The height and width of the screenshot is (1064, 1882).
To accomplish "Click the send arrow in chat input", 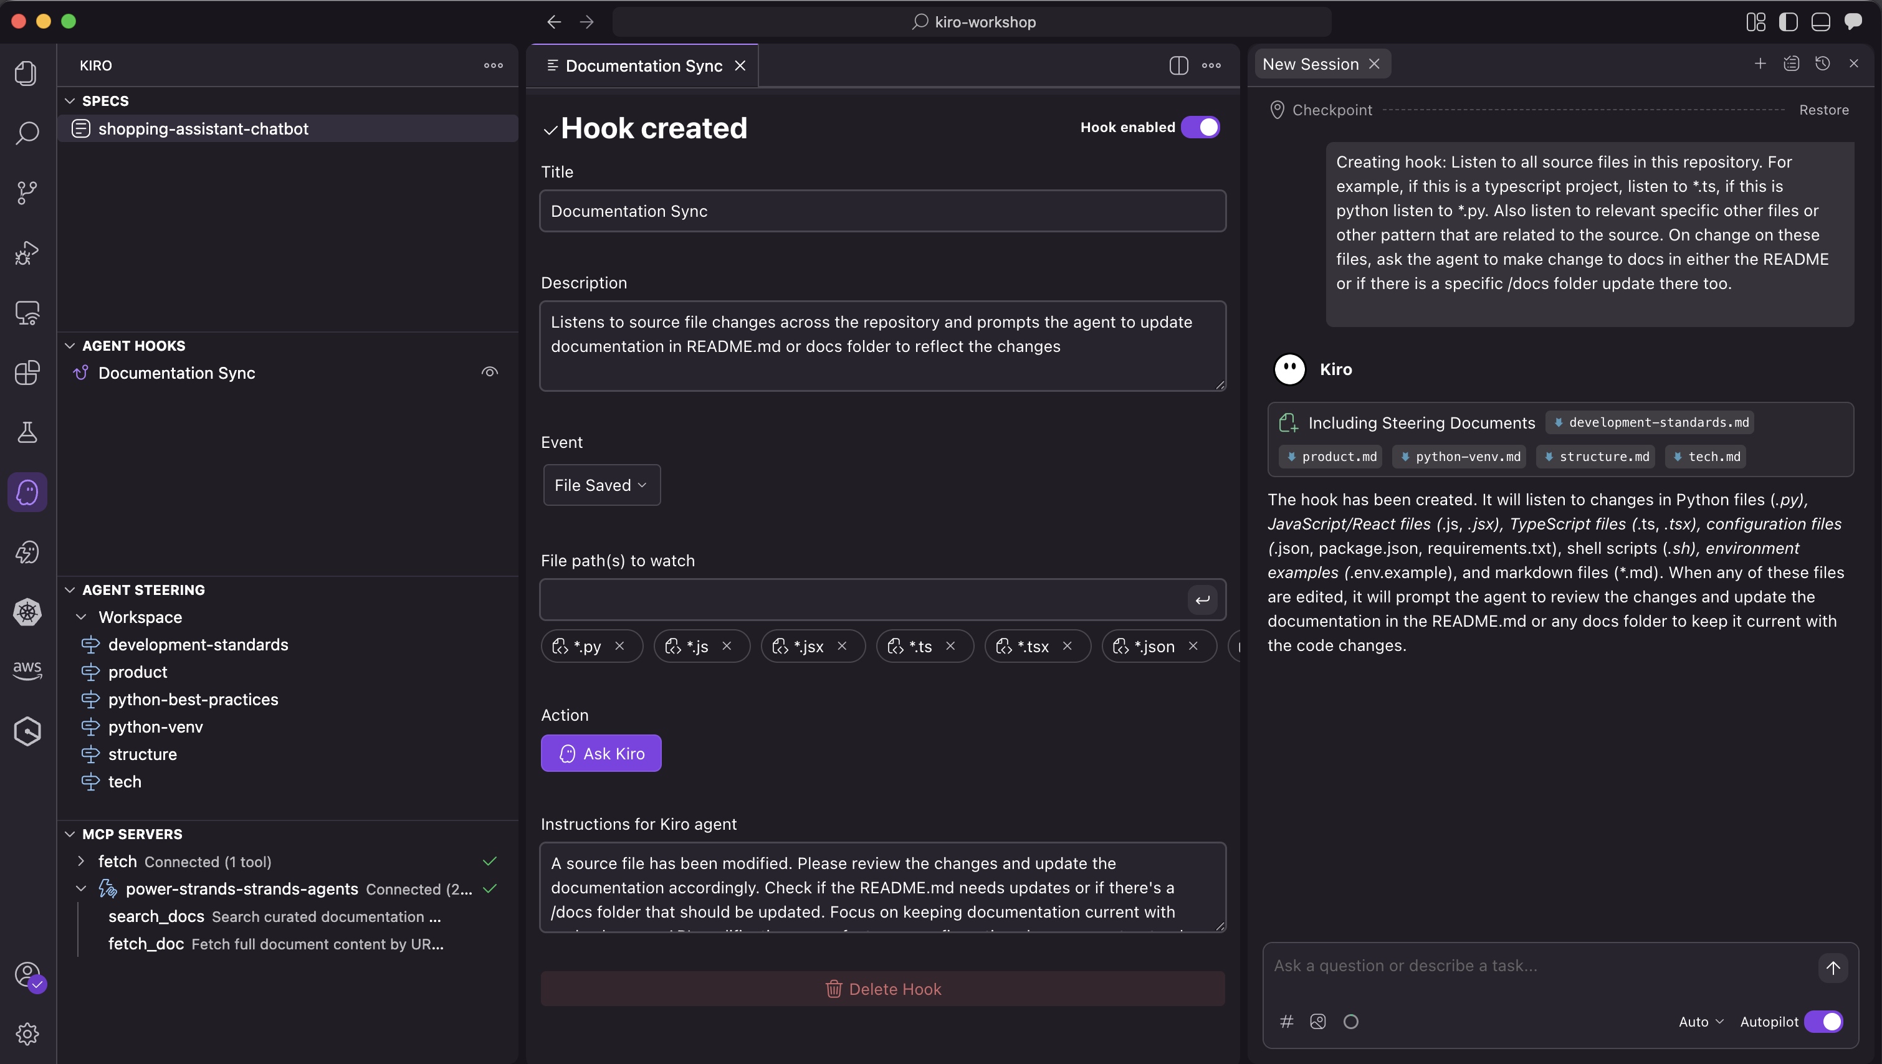I will 1832,967.
